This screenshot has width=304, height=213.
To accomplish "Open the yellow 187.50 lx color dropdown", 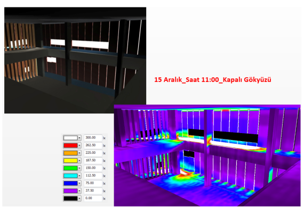I will (x=79, y=160).
